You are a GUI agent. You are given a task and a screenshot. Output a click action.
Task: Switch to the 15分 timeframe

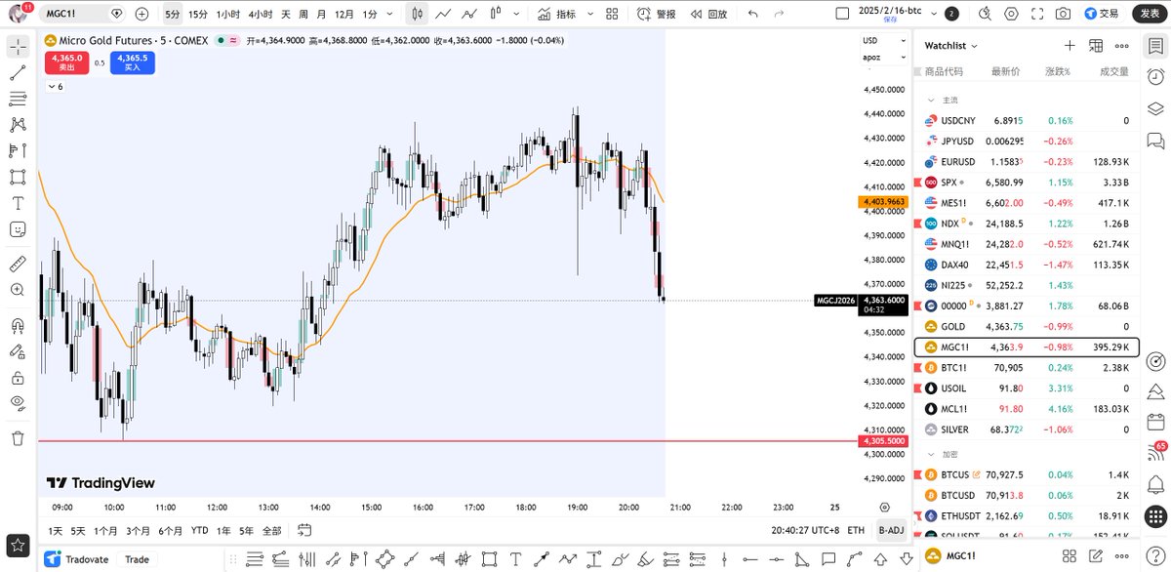(x=198, y=14)
